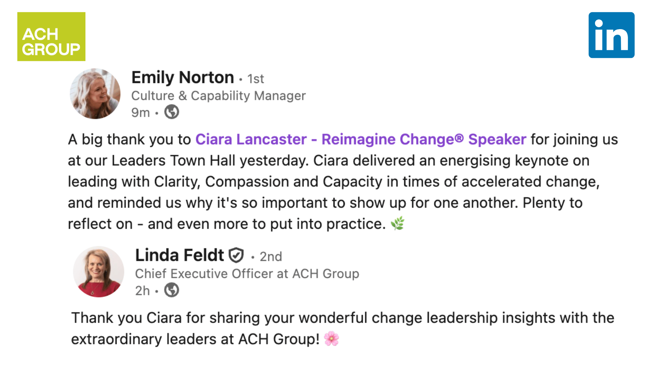Click the ACH Group logo
This screenshot has width=651, height=366.
[51, 37]
